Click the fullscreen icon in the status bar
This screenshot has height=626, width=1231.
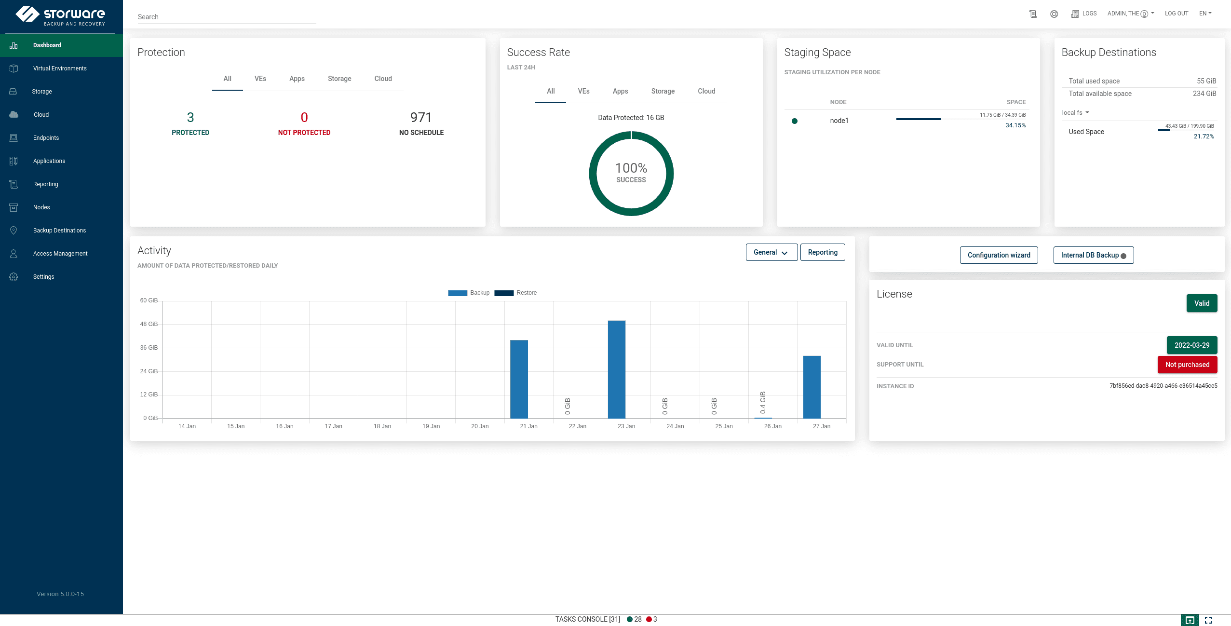tap(1208, 619)
